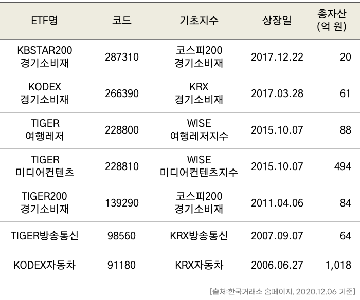Select the 코드 column header
Image resolution: width=360 pixels, height=300 pixels.
[121, 21]
